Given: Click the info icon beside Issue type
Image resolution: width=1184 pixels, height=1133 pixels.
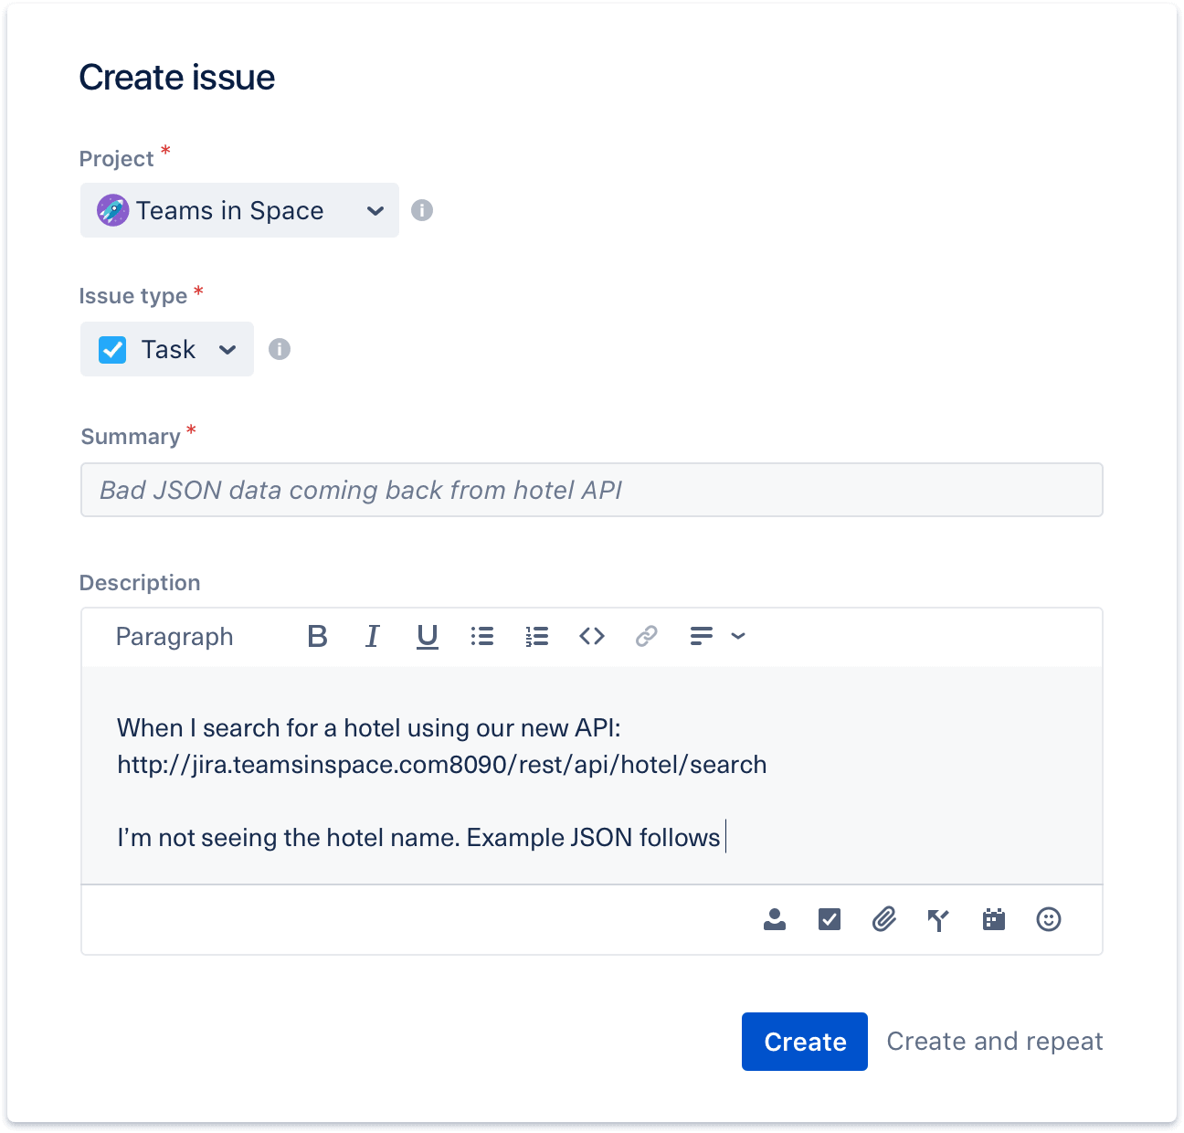Looking at the screenshot, I should coord(280,349).
